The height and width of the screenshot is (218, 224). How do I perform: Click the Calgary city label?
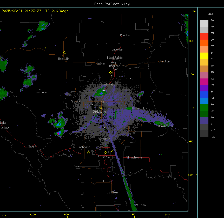point(104,156)
